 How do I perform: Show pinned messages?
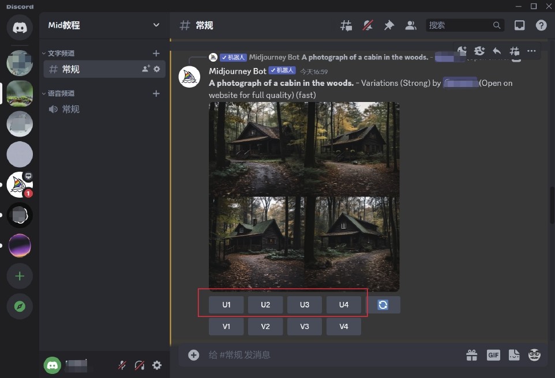pyautogui.click(x=389, y=25)
